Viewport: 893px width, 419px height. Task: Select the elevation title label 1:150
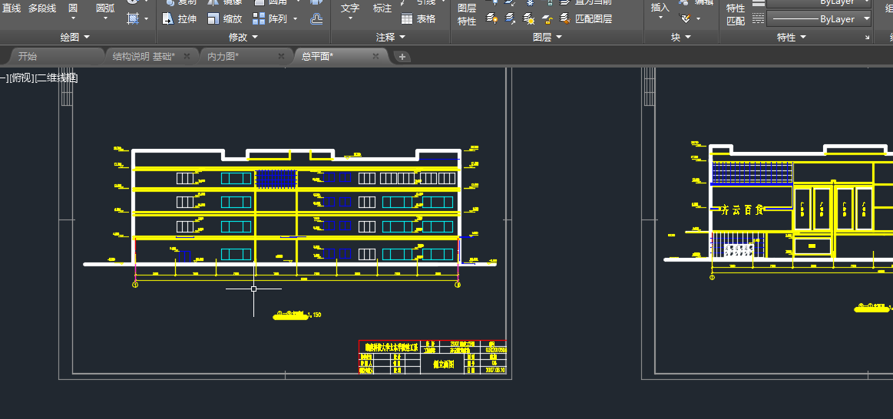tap(298, 315)
